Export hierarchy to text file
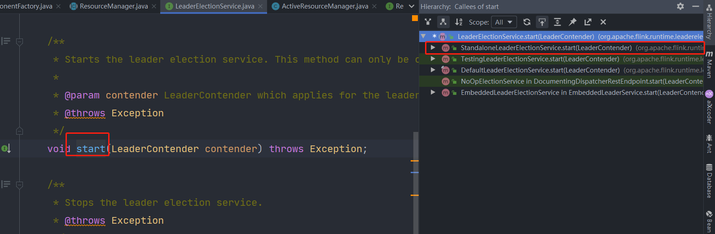715x234 pixels. tap(588, 22)
